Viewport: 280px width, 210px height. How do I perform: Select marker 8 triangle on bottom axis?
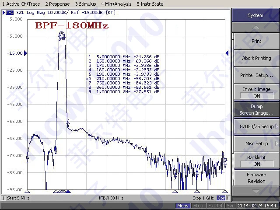point(197,192)
